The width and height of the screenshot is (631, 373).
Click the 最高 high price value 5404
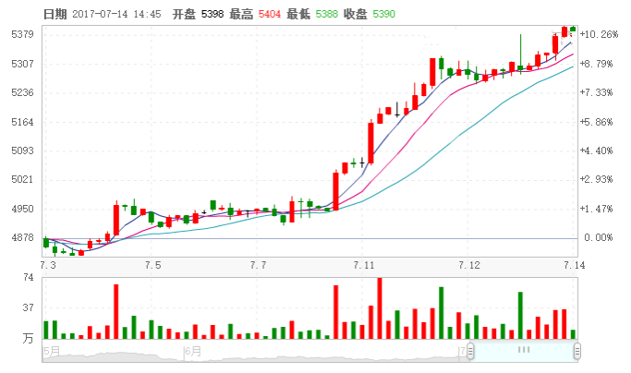(269, 15)
